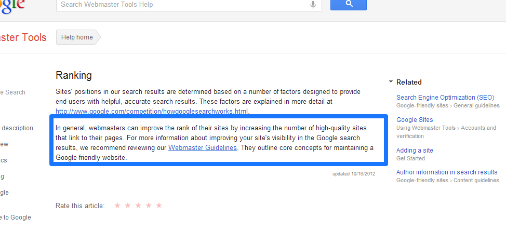Rate the article one star
This screenshot has height=246, width=506.
[117, 206]
